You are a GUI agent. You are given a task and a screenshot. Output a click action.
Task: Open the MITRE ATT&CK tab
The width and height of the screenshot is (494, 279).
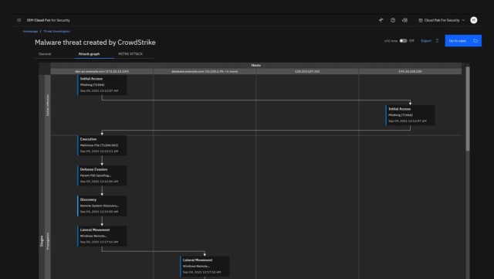(130, 54)
